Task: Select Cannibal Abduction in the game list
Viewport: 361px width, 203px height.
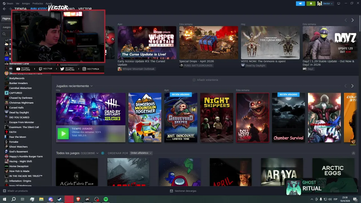Action: coord(20,88)
